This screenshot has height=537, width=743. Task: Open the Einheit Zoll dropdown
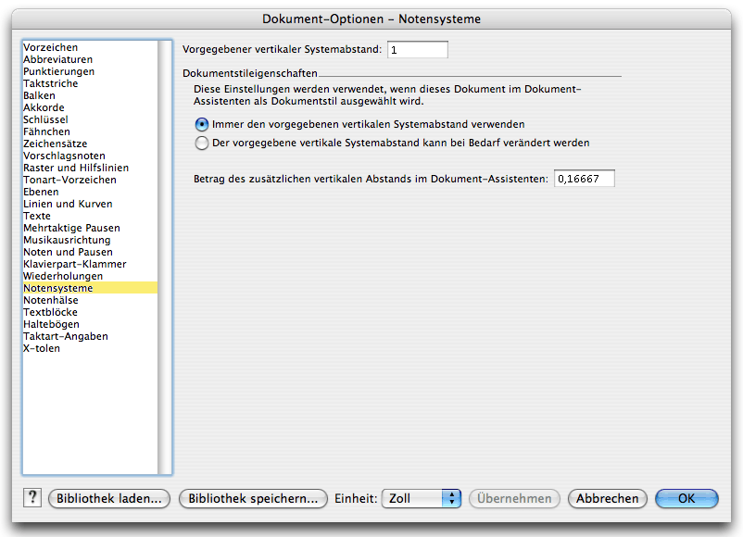(x=422, y=499)
